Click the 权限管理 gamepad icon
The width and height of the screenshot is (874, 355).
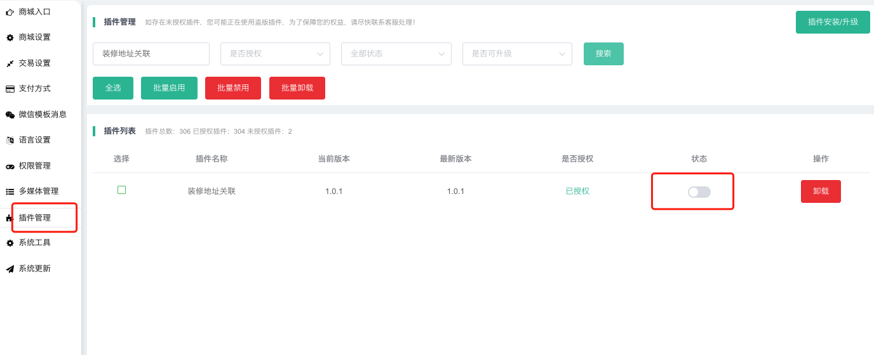click(x=10, y=166)
